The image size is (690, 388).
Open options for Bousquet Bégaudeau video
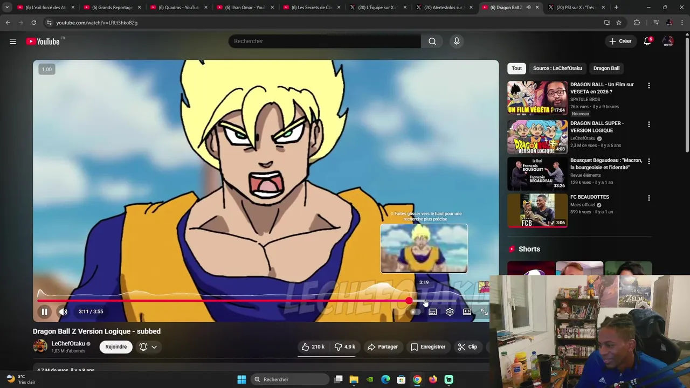(x=648, y=161)
